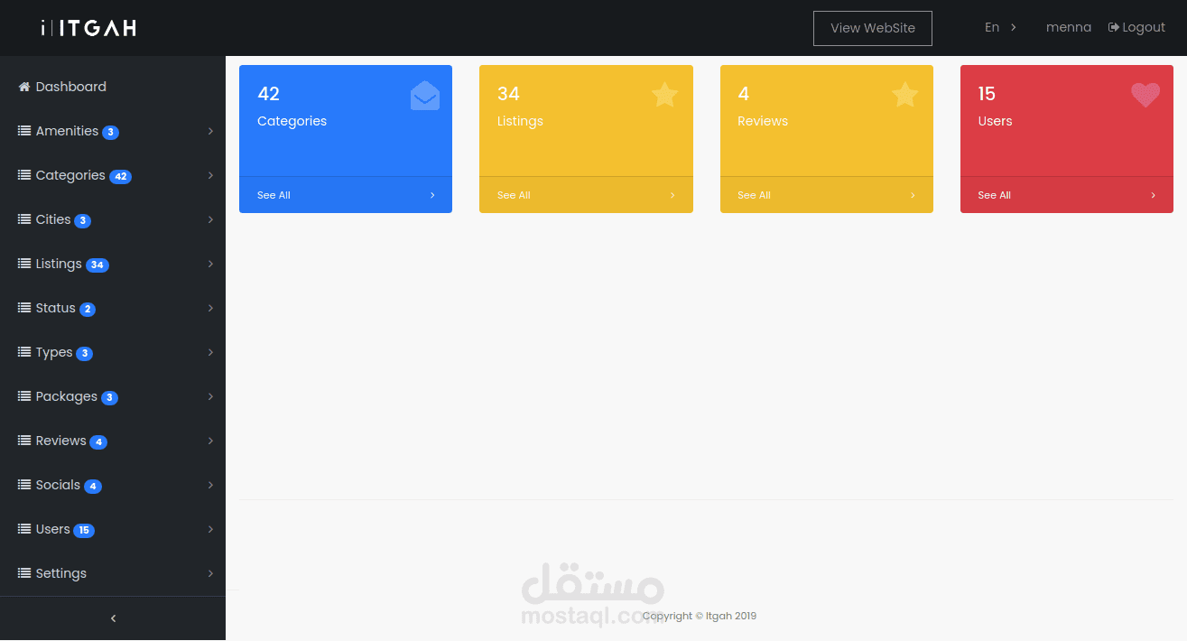This screenshot has height=641, width=1187.
Task: Expand the Users submenu chevron
Action: 210,529
